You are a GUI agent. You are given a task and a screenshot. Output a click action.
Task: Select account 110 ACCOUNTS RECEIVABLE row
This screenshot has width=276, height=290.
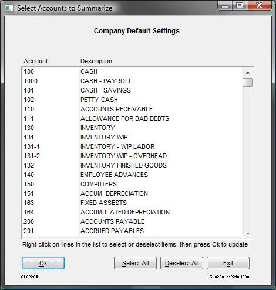coord(132,109)
